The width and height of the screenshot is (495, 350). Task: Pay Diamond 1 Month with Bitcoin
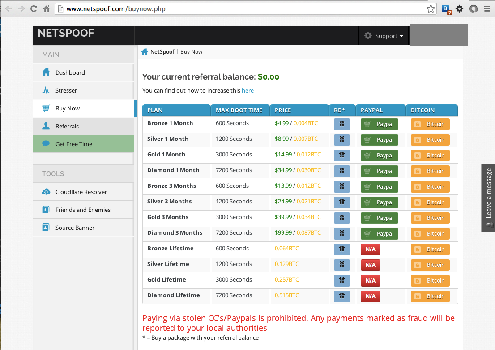(430, 171)
